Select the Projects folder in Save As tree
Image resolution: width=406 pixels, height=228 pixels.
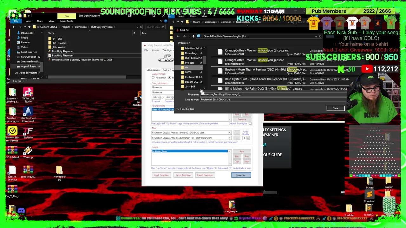189,63
